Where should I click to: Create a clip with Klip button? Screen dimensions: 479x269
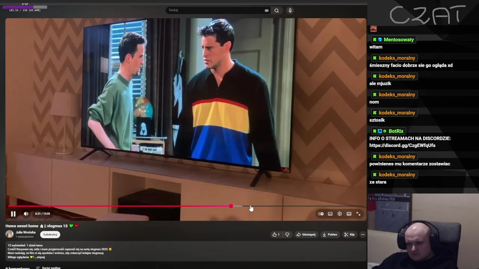(x=350, y=235)
